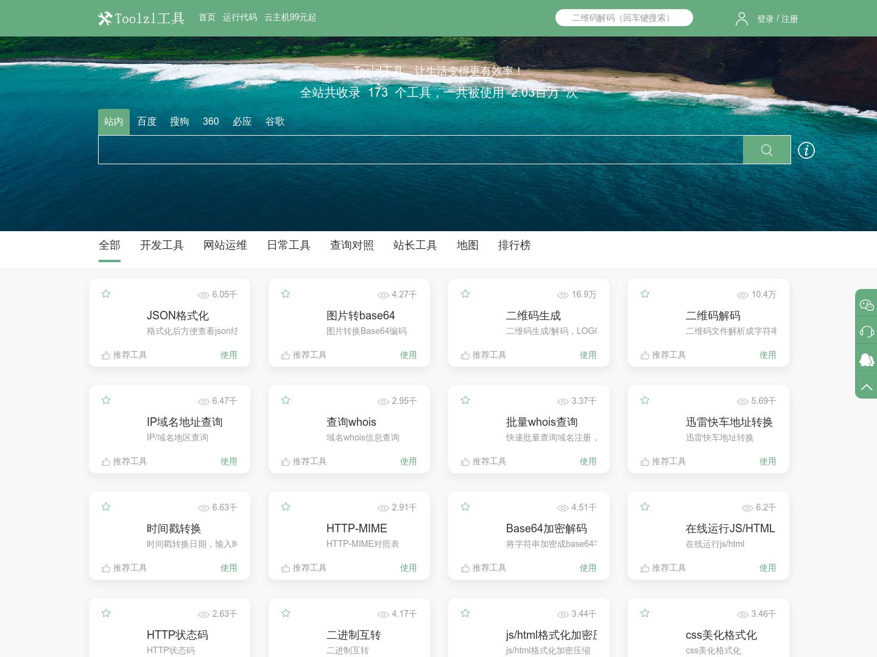Click the Toolzl工具 logo
The height and width of the screenshot is (657, 877).
[x=141, y=18]
